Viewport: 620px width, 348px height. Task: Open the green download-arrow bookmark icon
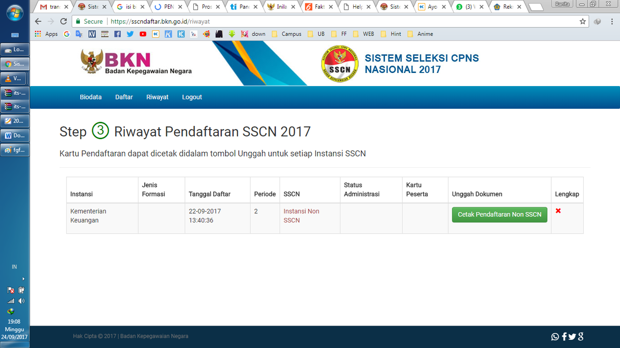coord(232,34)
